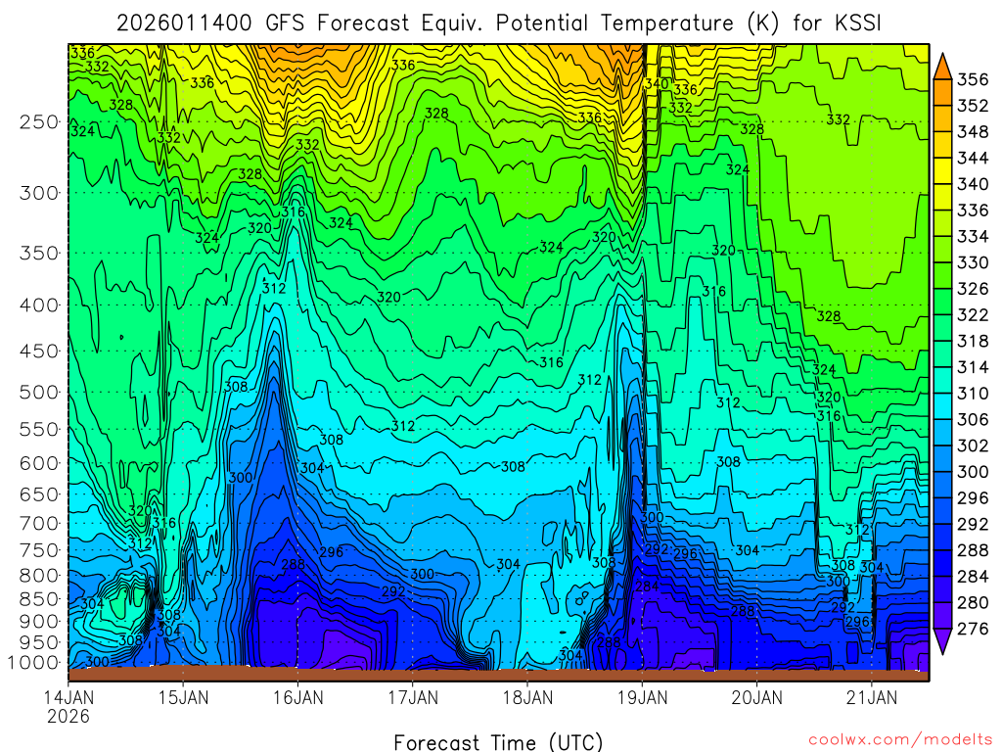Click the chart title mentioning KSSI
The width and height of the screenshot is (1002, 752).
point(498,23)
